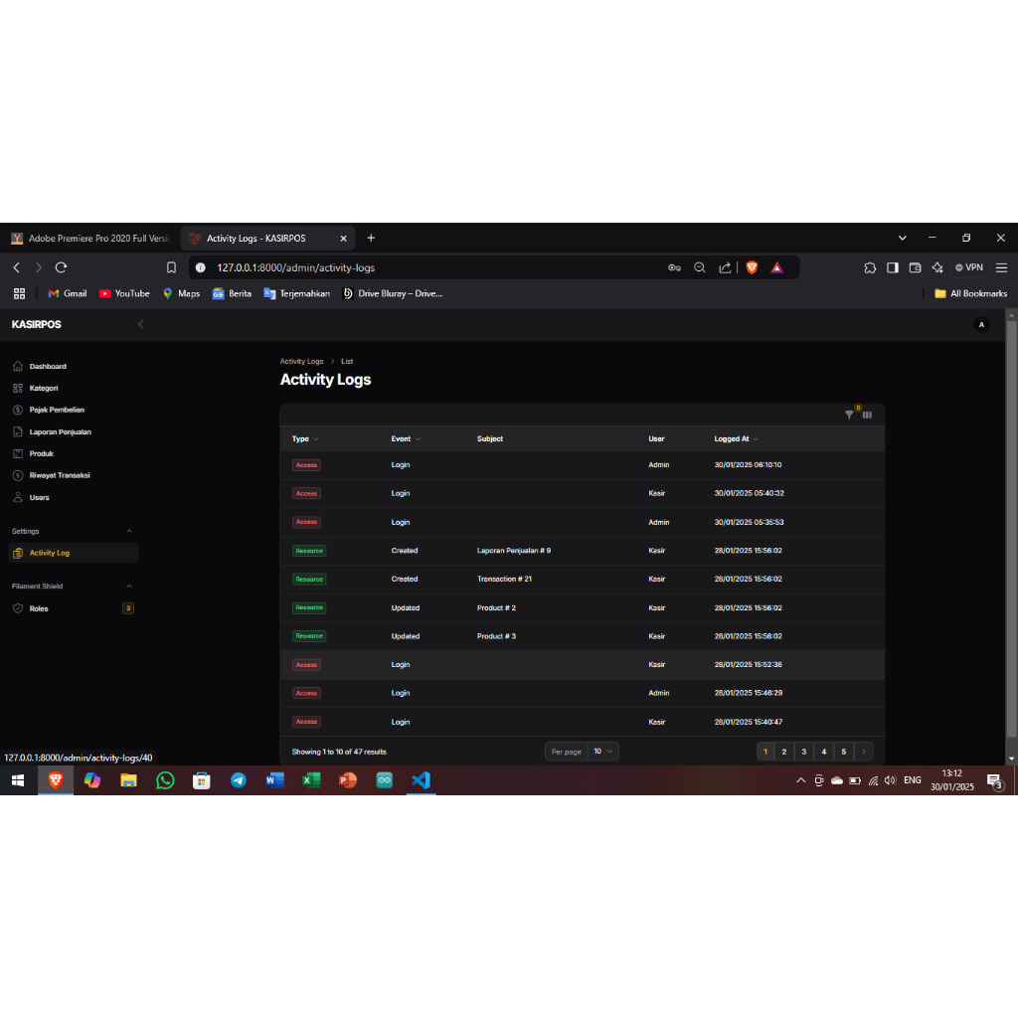This screenshot has width=1018, height=1018.
Task: Collapse the Filament Shield group
Action: pos(129,587)
